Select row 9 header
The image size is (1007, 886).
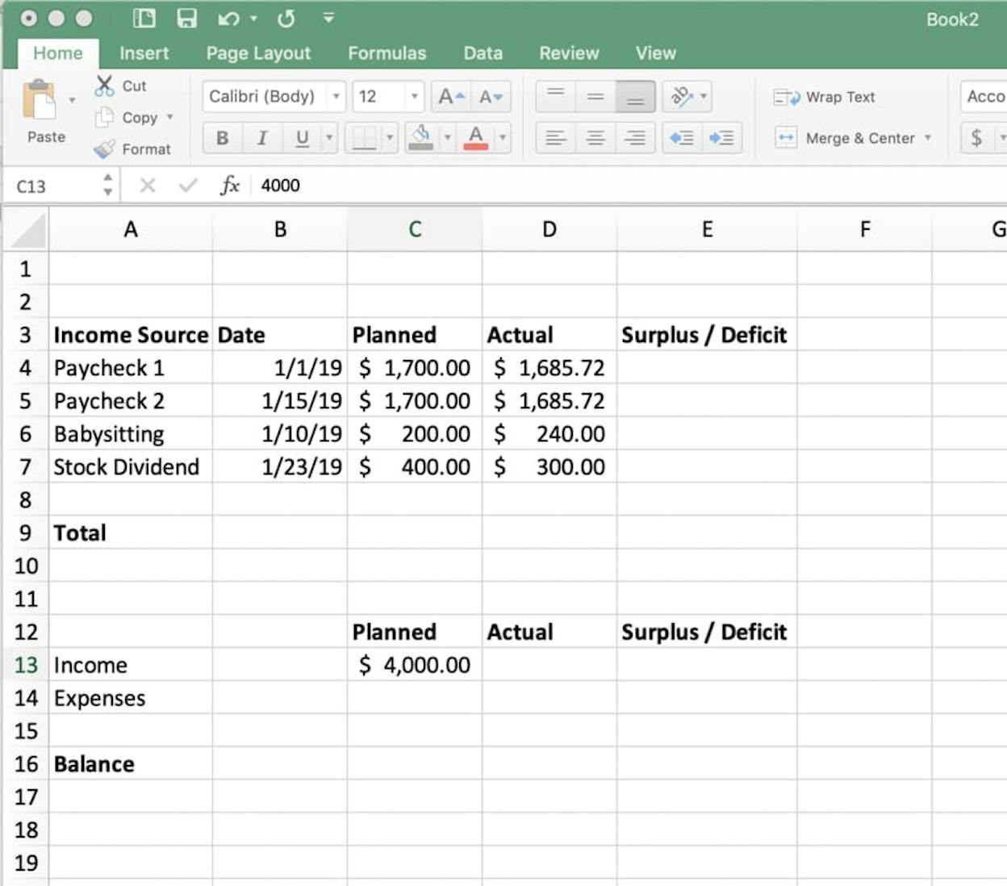click(x=26, y=533)
